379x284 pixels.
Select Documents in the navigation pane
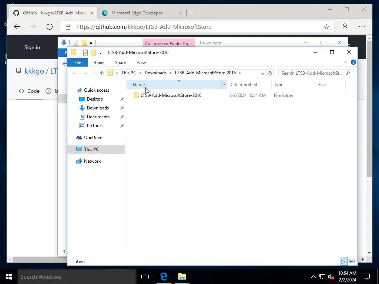tap(98, 117)
